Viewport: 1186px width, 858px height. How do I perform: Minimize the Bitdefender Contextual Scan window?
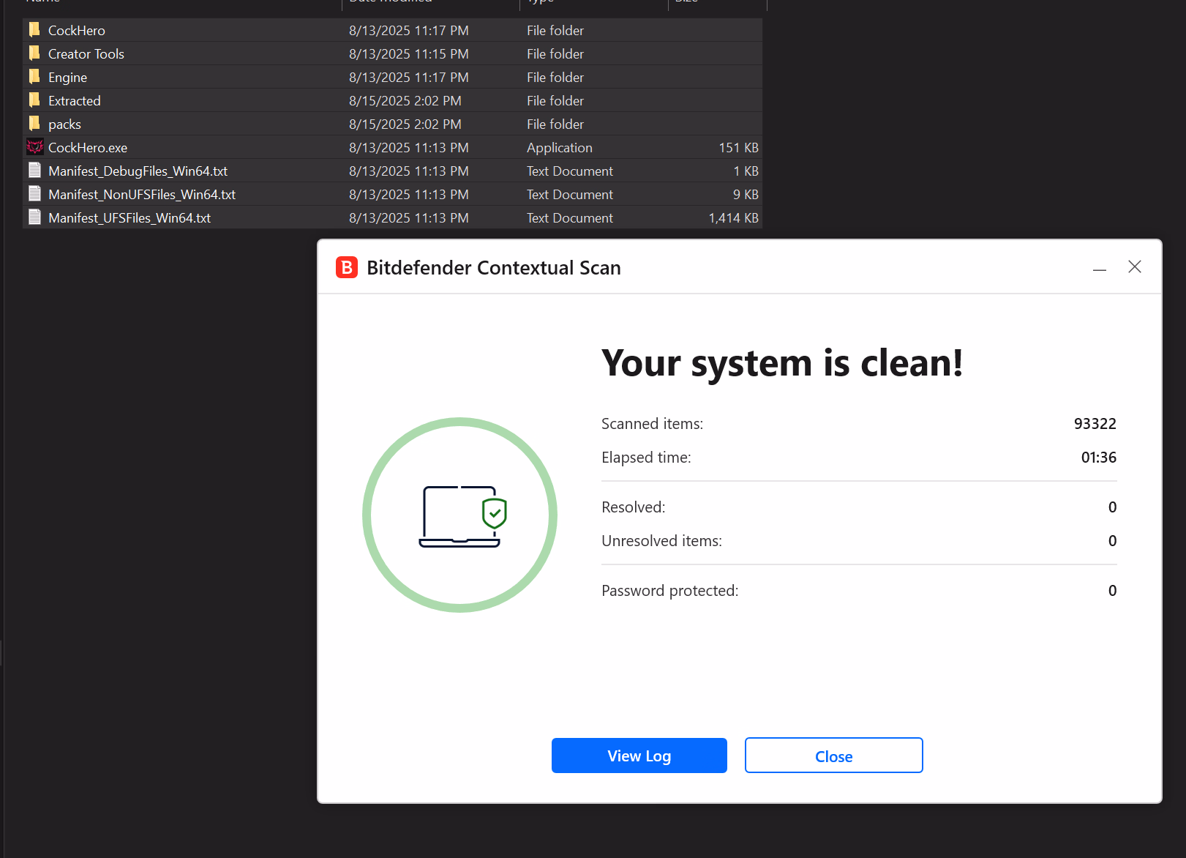pyautogui.click(x=1099, y=268)
